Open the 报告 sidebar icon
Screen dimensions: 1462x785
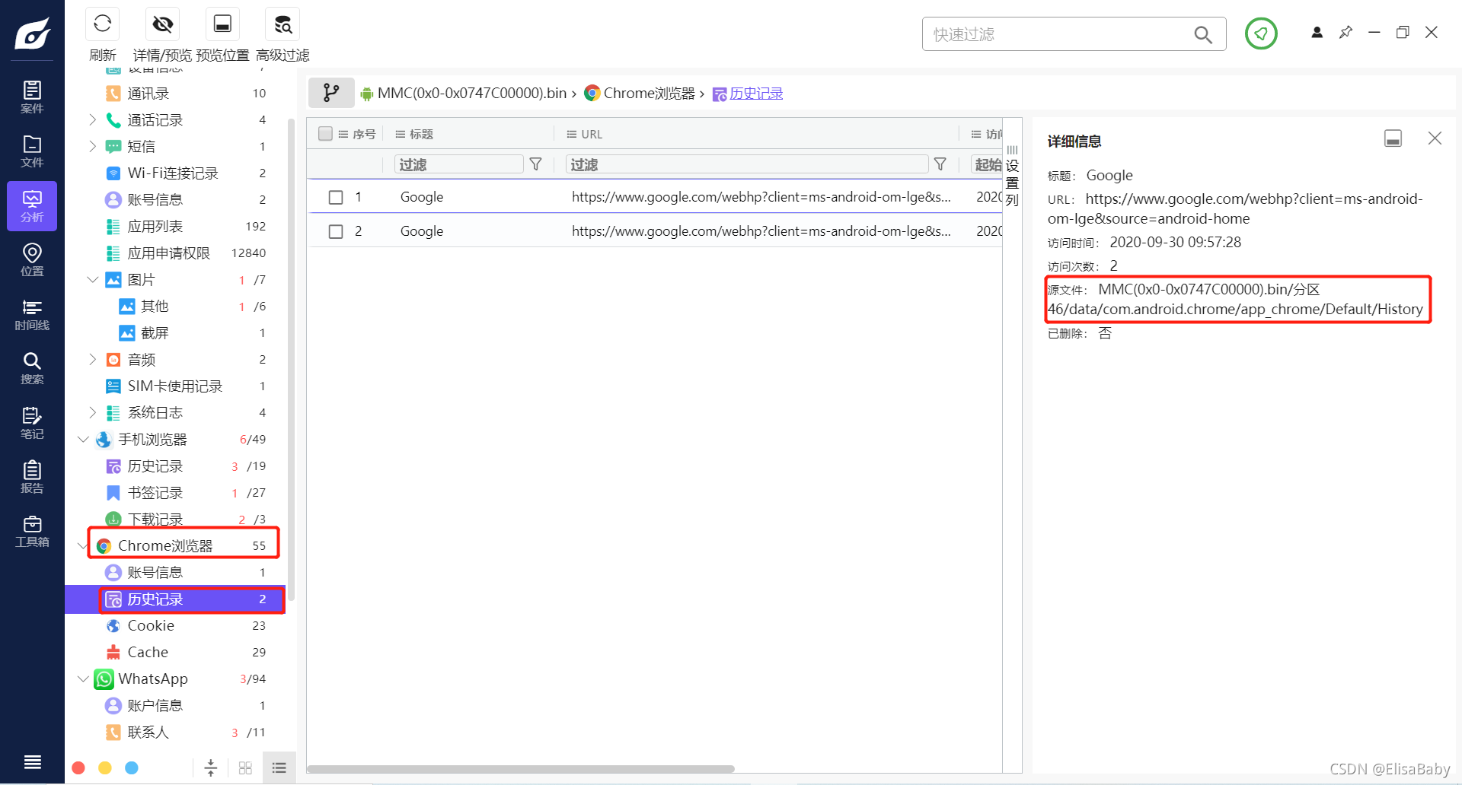click(x=32, y=477)
